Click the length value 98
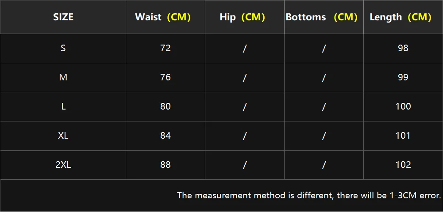 coord(403,48)
